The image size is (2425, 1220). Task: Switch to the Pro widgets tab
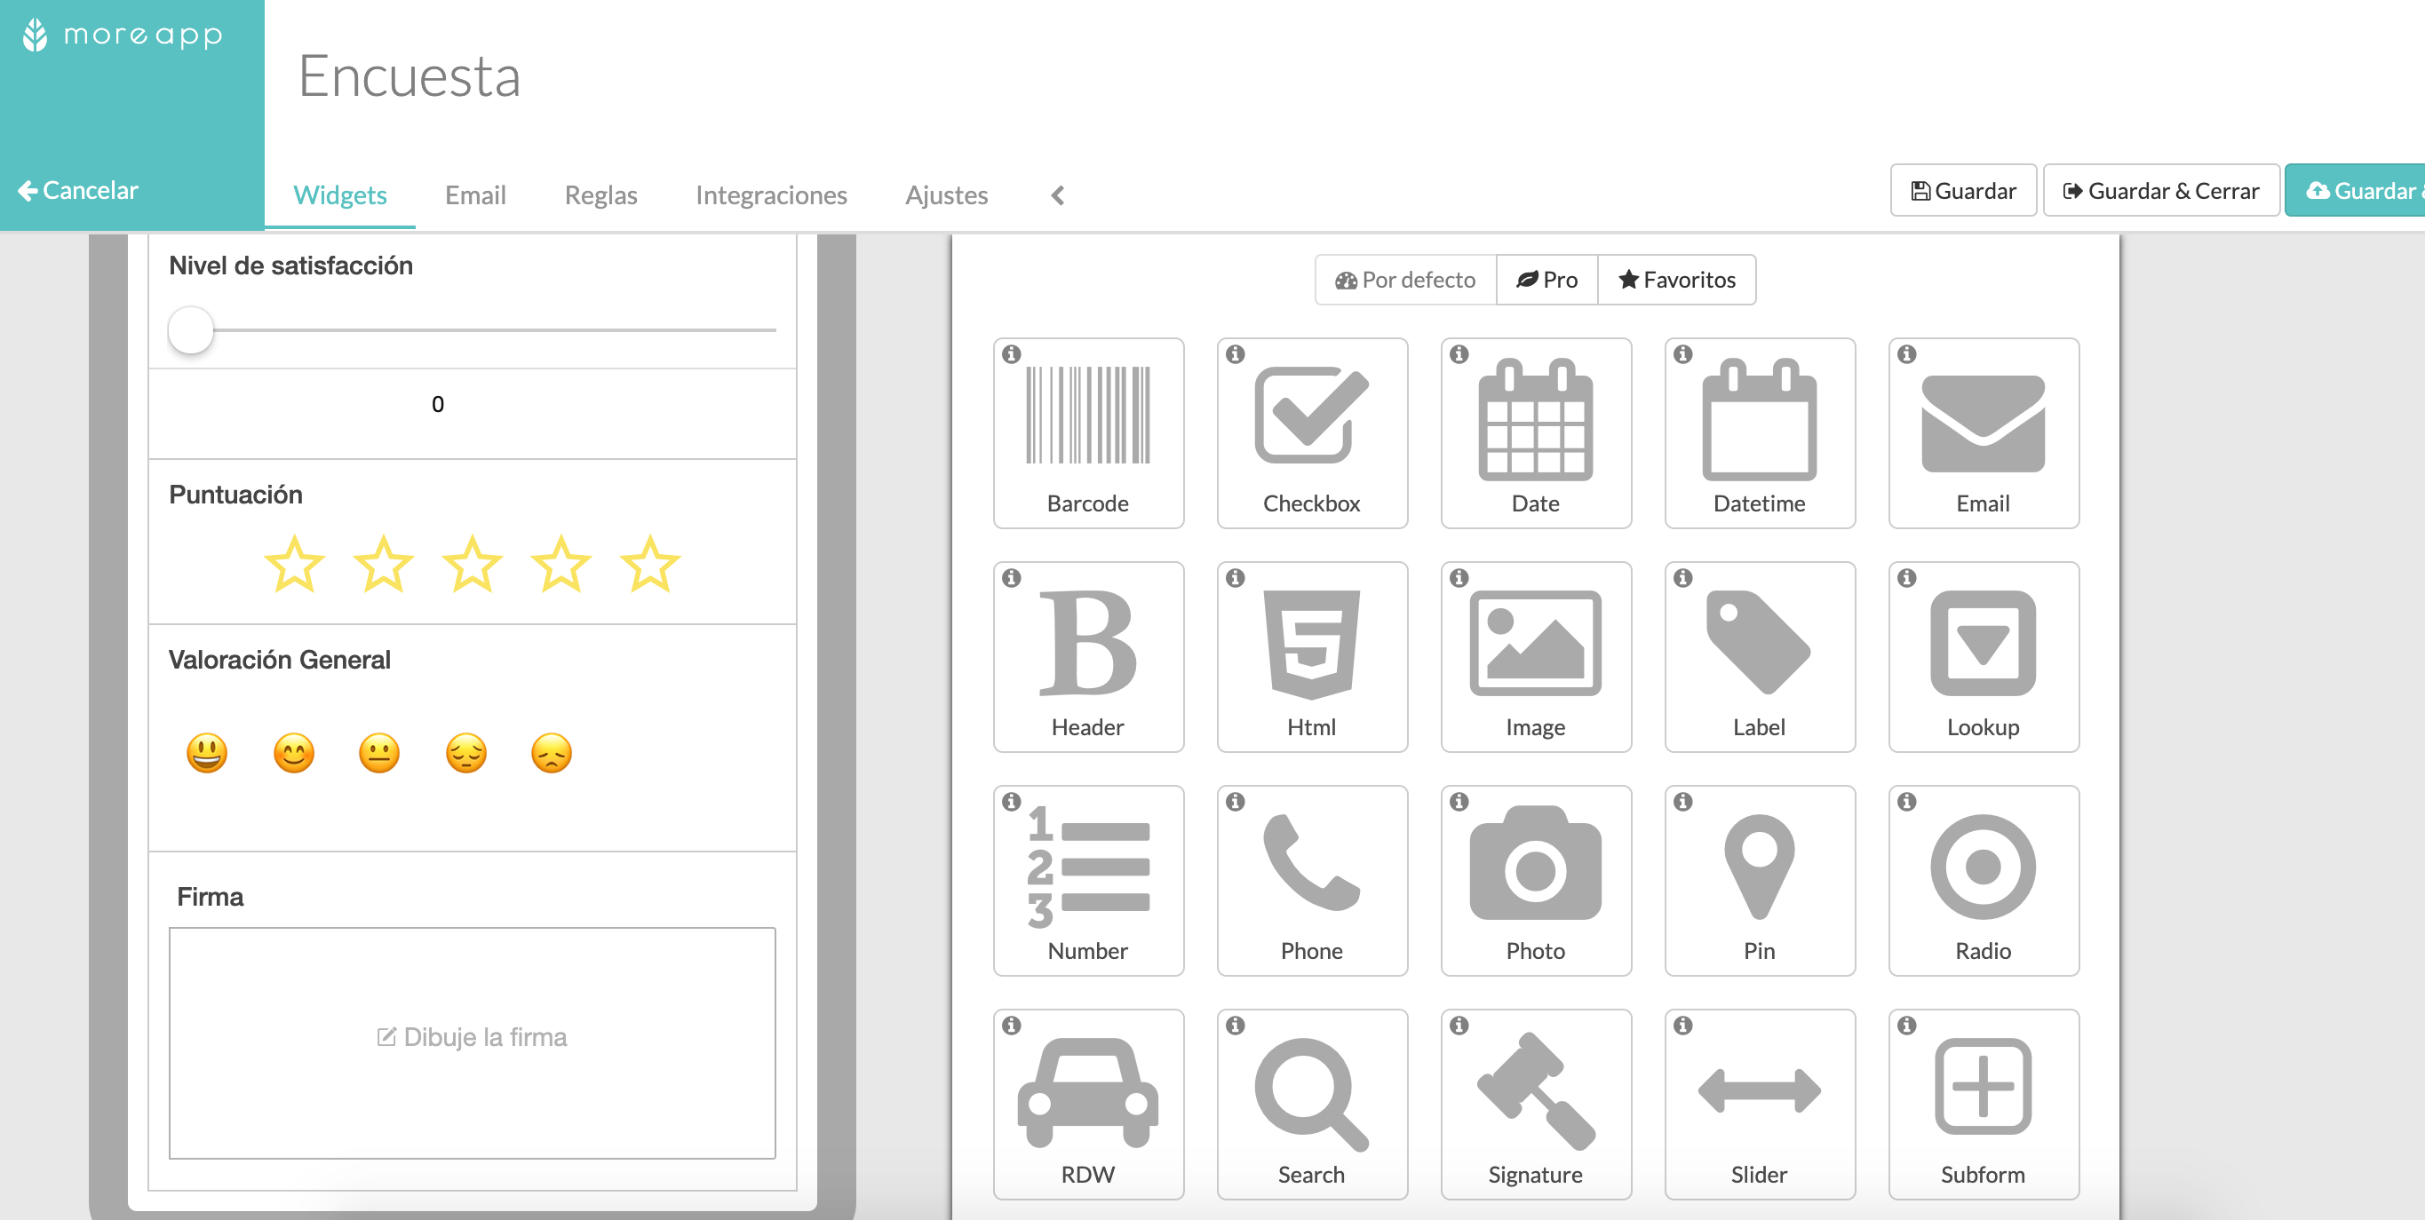[1546, 279]
